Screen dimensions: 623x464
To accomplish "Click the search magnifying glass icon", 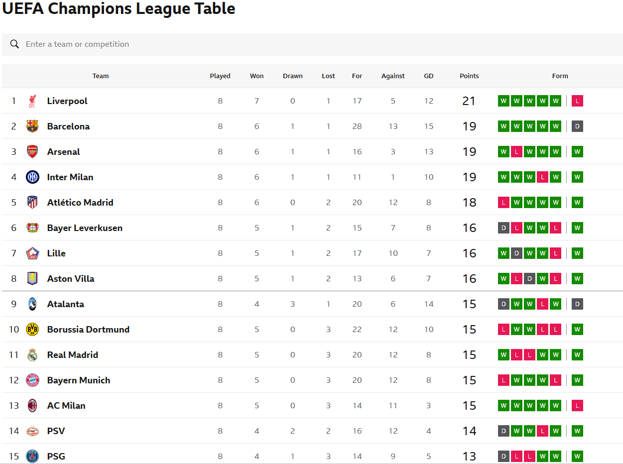I will [15, 44].
